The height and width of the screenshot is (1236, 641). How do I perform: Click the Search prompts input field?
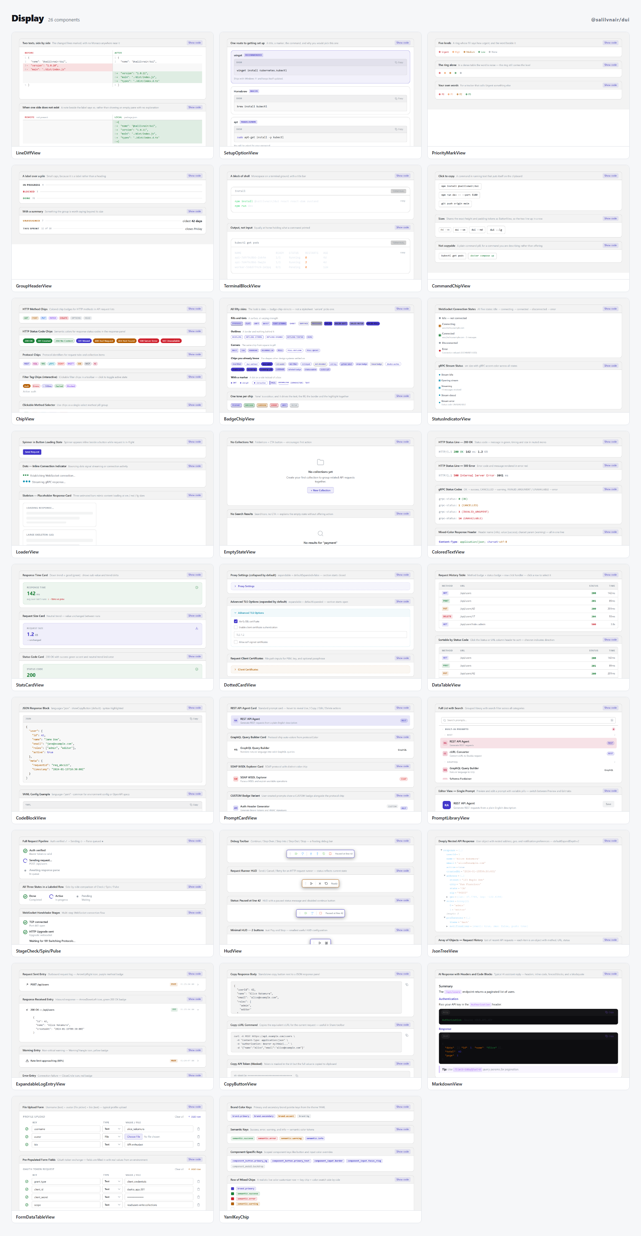[528, 720]
